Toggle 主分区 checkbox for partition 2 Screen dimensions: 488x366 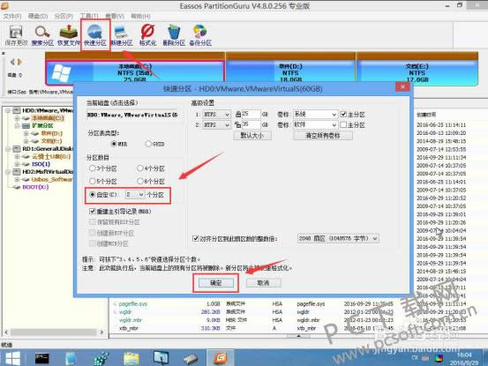tap(343, 124)
